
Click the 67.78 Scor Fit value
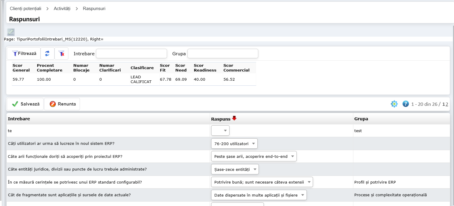point(166,79)
